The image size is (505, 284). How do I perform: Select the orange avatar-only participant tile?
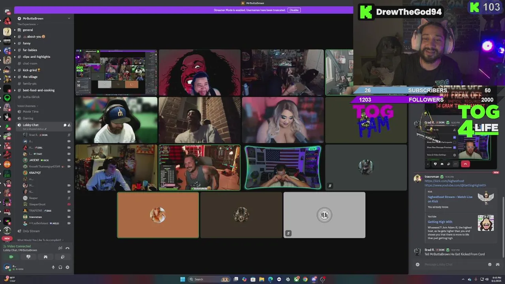point(158,215)
